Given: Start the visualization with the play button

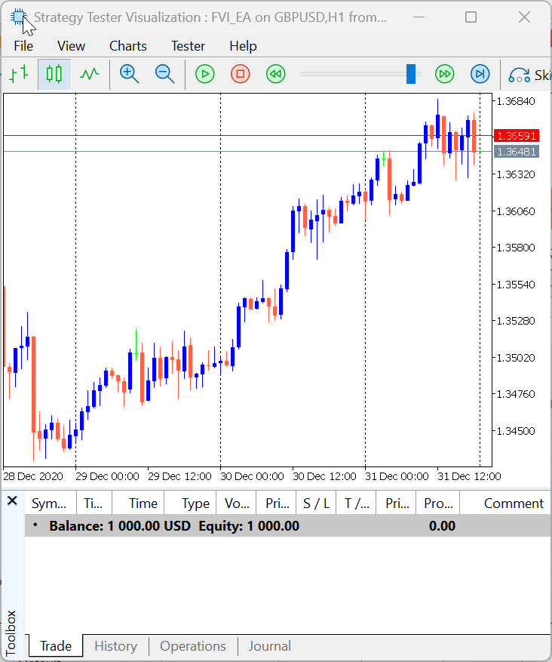Looking at the screenshot, I should pos(205,74).
